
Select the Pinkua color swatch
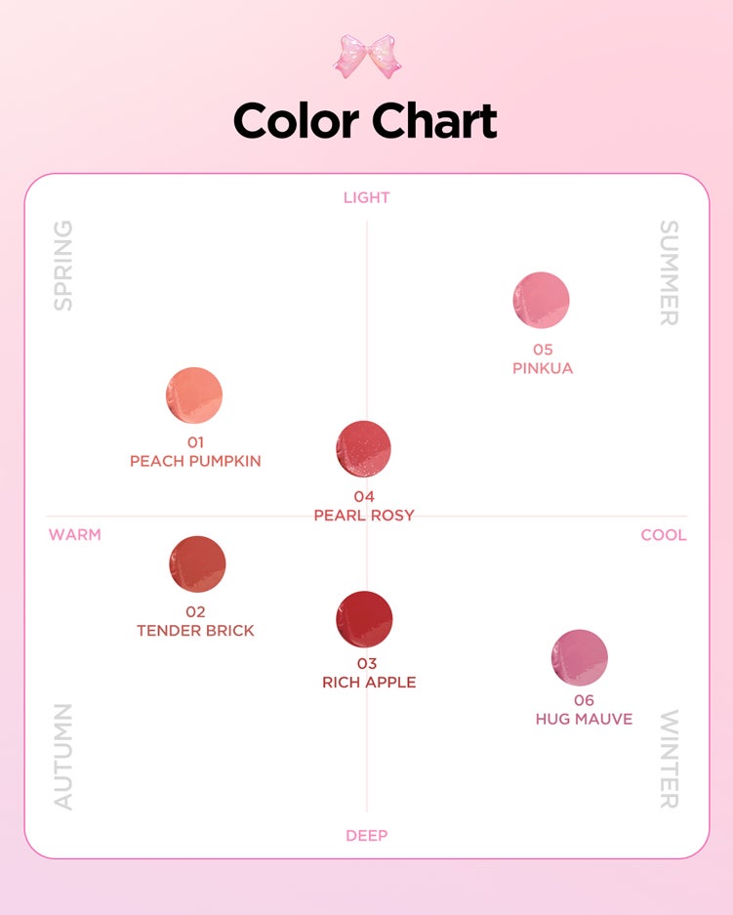point(541,301)
